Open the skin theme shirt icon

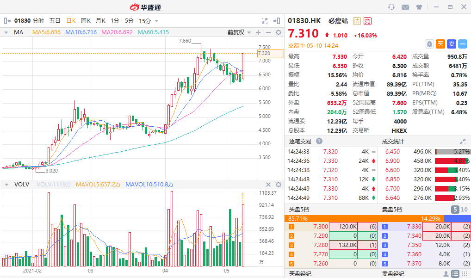[419, 7]
